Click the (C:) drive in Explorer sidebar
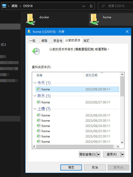 point(3,45)
